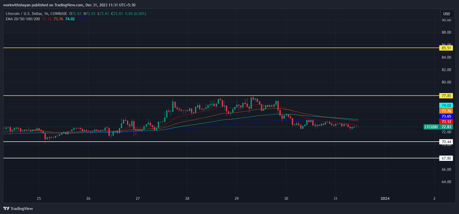459x214 pixels.
Task: Click the red EMA value 73.12 in legend
Action: (x=47, y=19)
